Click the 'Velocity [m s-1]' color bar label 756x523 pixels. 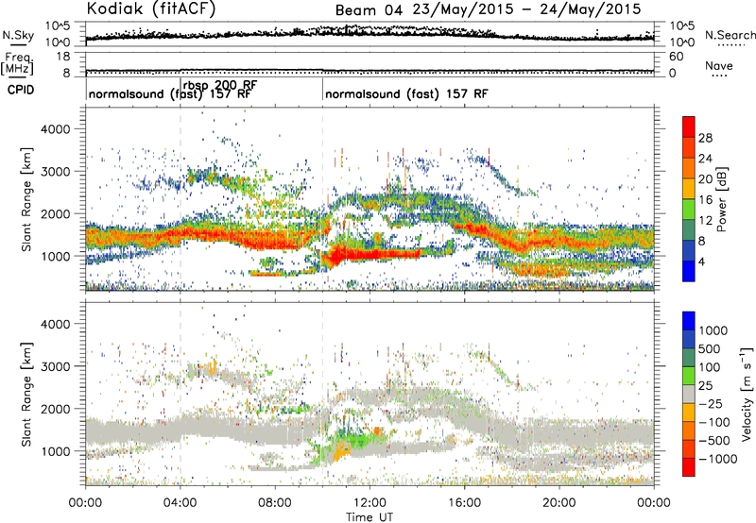point(747,394)
